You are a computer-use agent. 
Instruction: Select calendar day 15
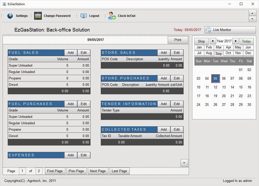(241, 87)
